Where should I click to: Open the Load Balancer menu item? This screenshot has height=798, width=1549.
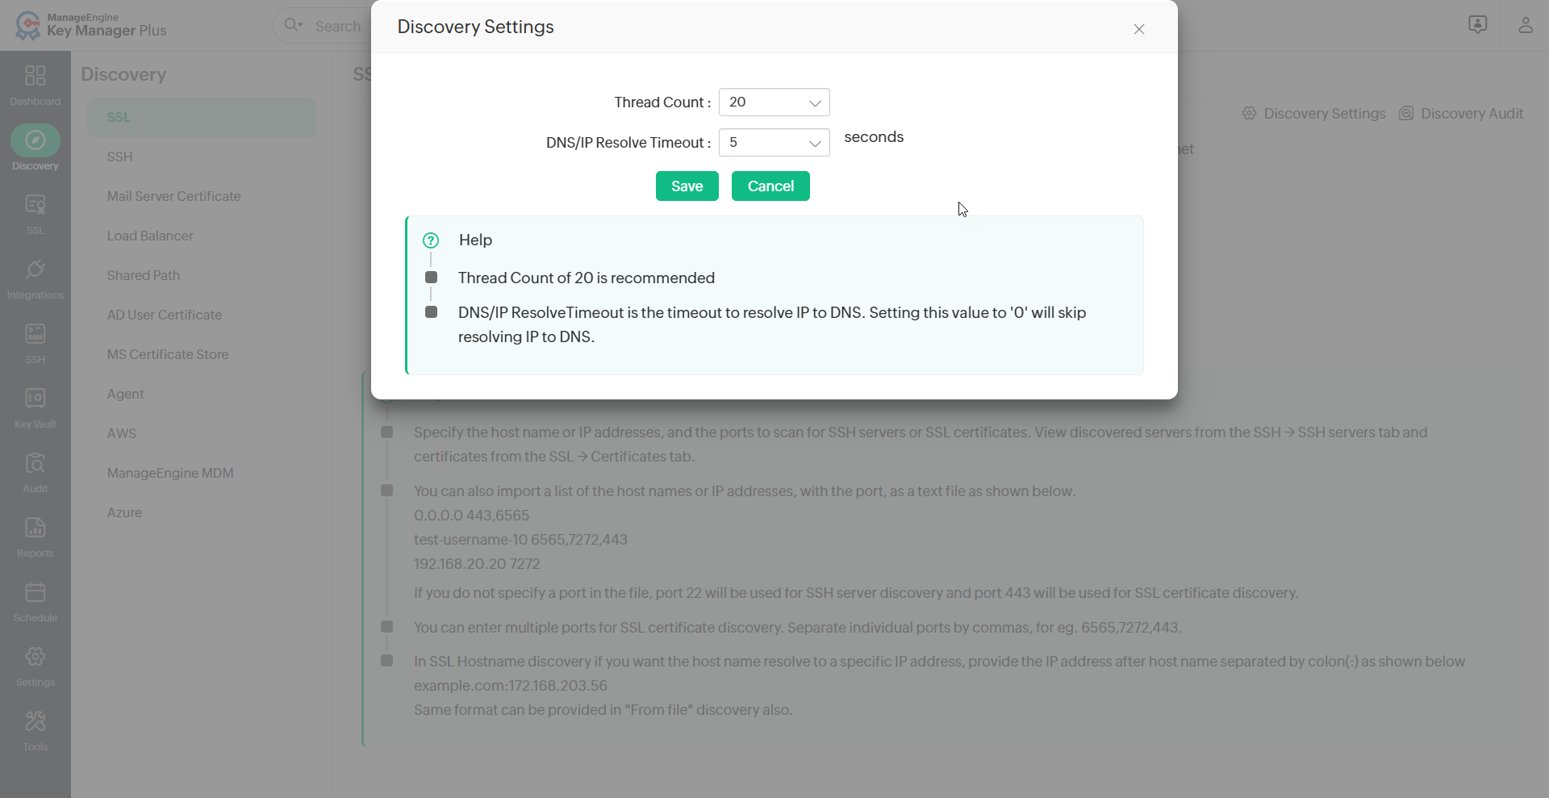(150, 236)
